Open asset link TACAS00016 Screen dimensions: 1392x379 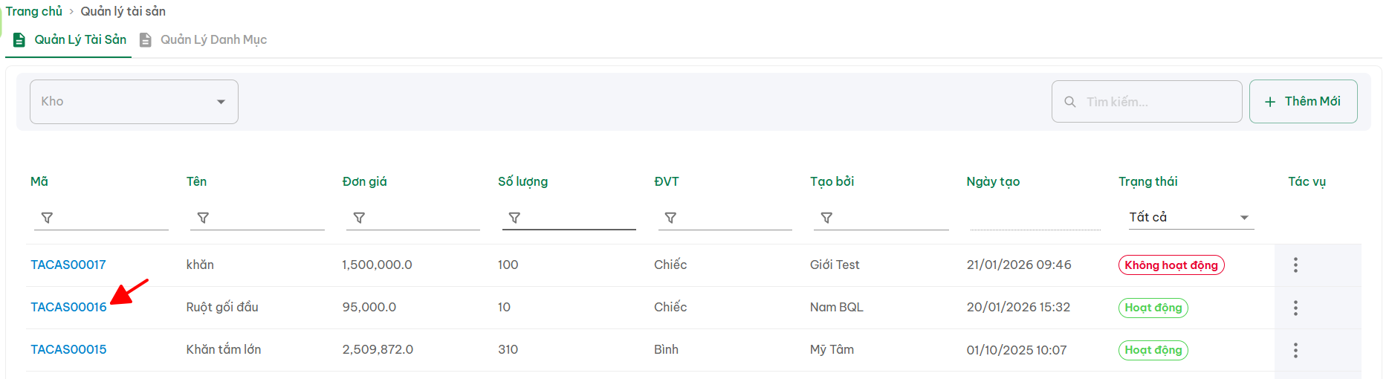coord(68,308)
